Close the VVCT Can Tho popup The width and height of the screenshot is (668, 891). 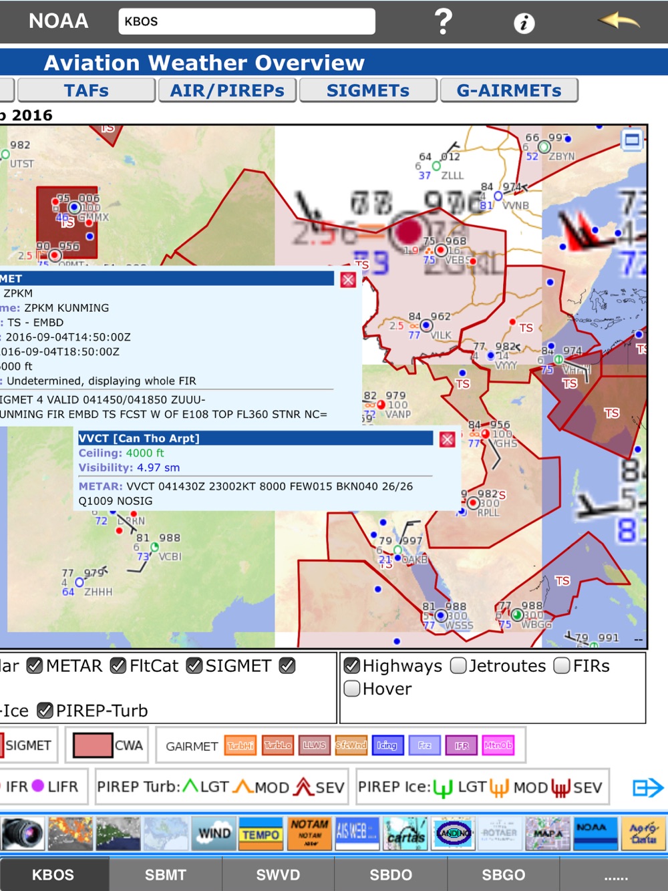tap(448, 439)
